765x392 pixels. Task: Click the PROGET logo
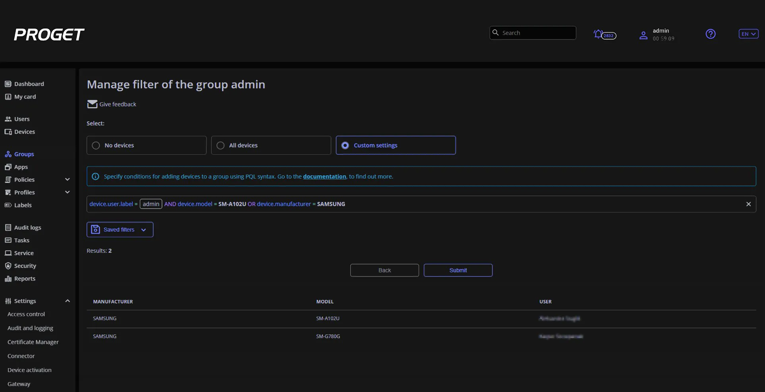point(49,35)
